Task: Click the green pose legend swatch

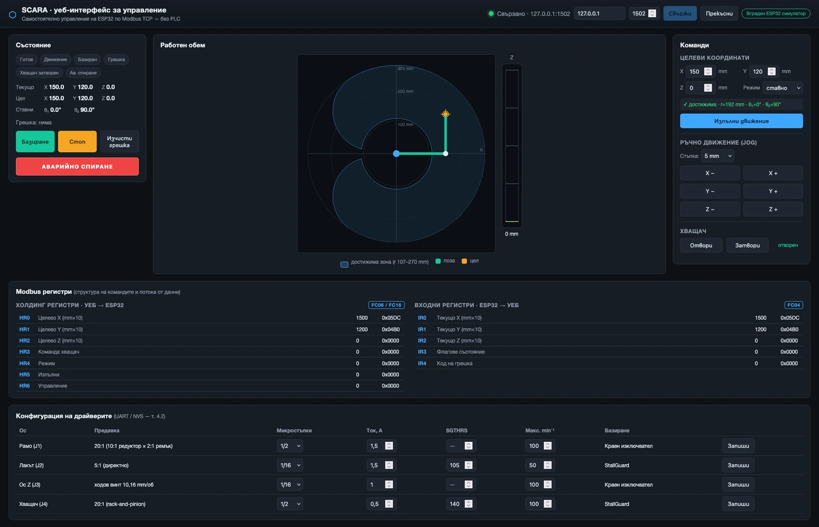Action: tap(438, 261)
